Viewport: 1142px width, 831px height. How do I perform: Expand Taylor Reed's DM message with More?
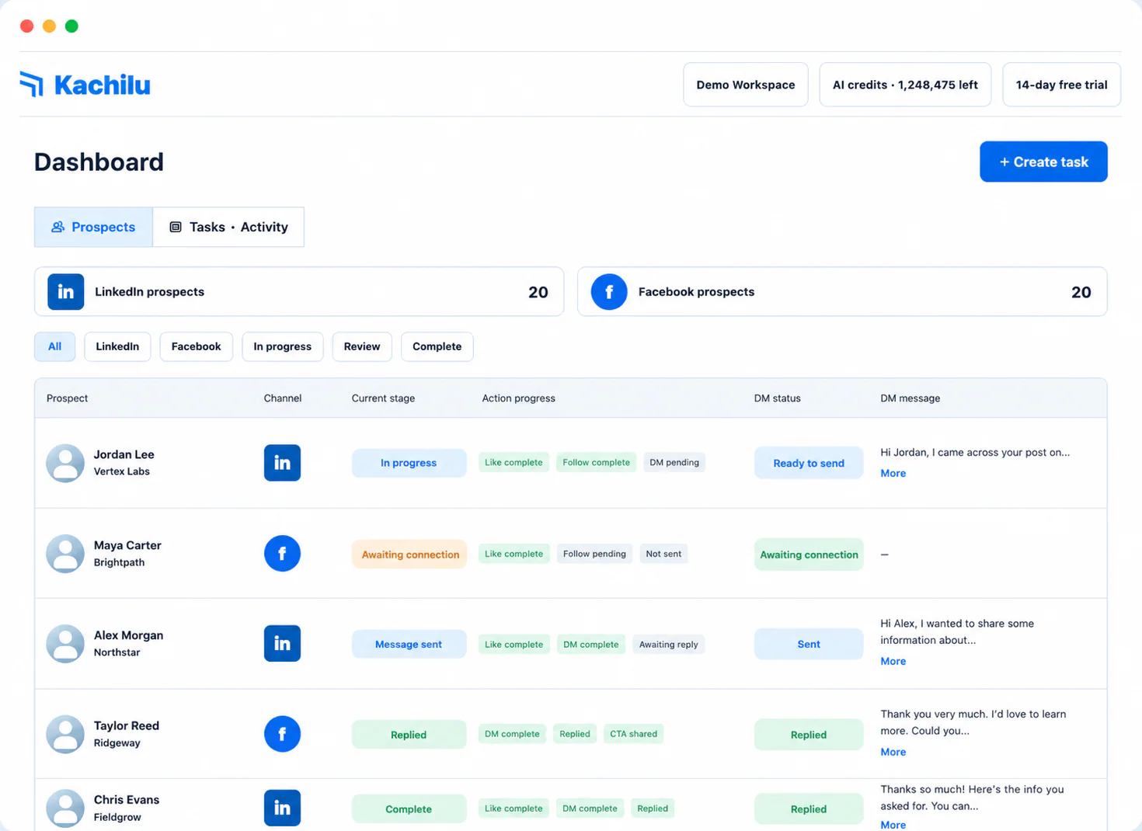[893, 752]
